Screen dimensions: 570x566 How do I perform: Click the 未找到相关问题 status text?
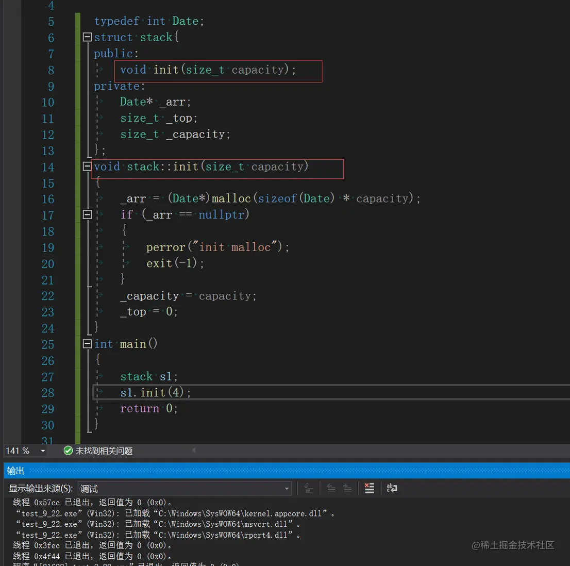point(104,451)
